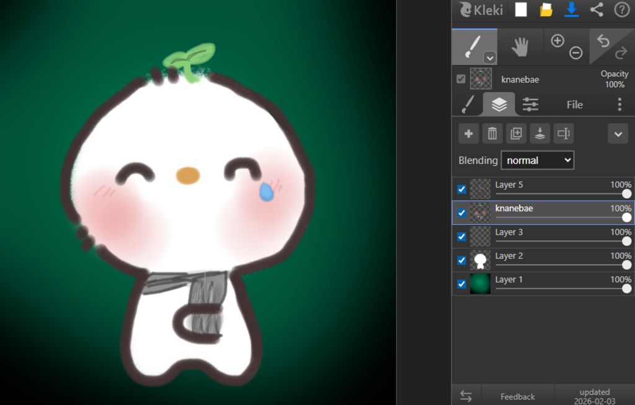Add a new layer with the plus button
635x405 pixels.
click(469, 134)
